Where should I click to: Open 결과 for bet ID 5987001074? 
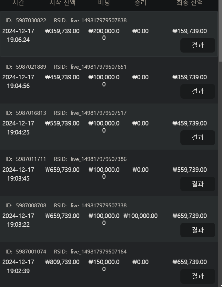click(198, 276)
